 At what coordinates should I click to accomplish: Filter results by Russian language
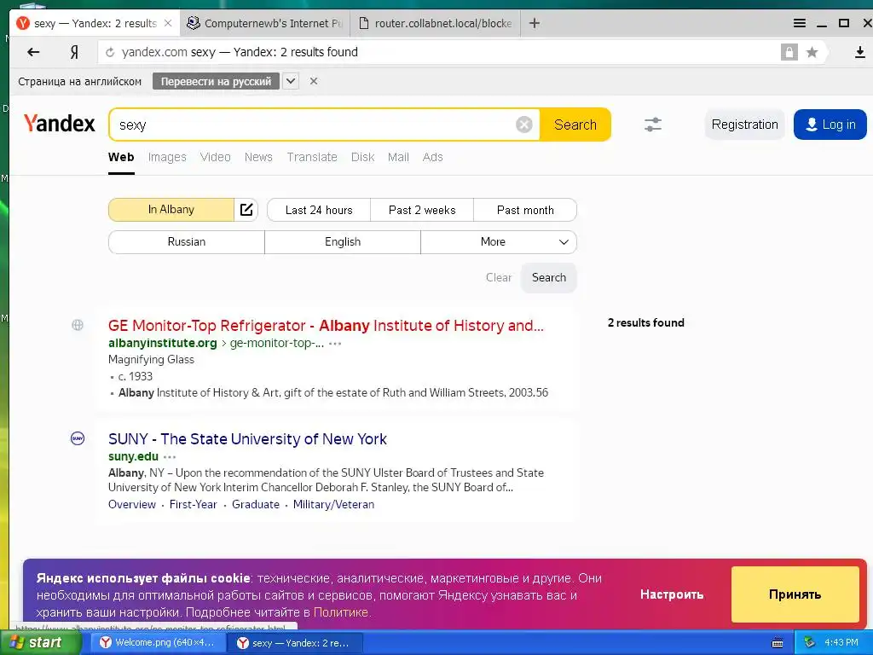pyautogui.click(x=187, y=241)
